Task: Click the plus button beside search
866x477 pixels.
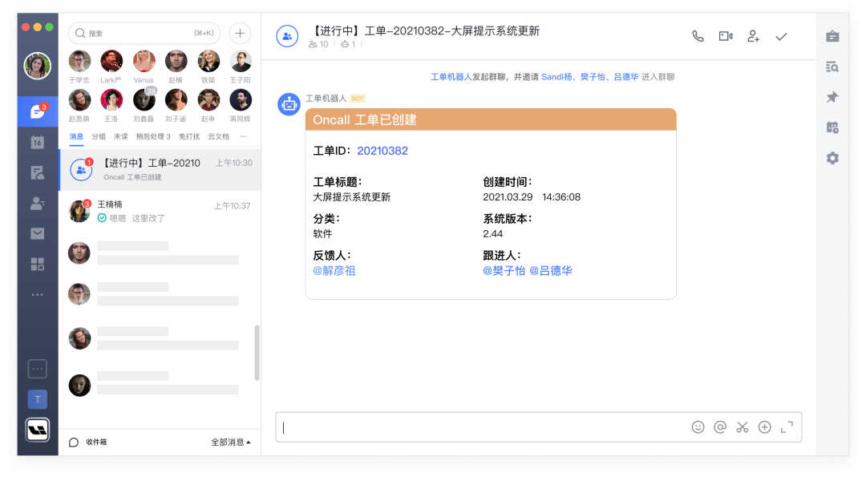Action: coord(240,33)
